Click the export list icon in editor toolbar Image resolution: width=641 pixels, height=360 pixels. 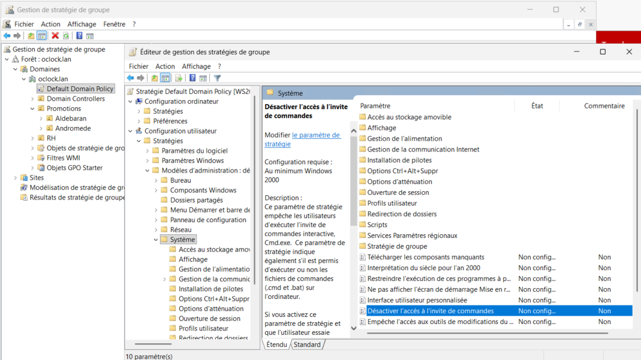coord(178,78)
